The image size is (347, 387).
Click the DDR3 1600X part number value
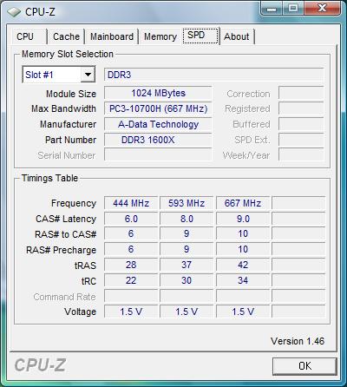[x=158, y=140]
